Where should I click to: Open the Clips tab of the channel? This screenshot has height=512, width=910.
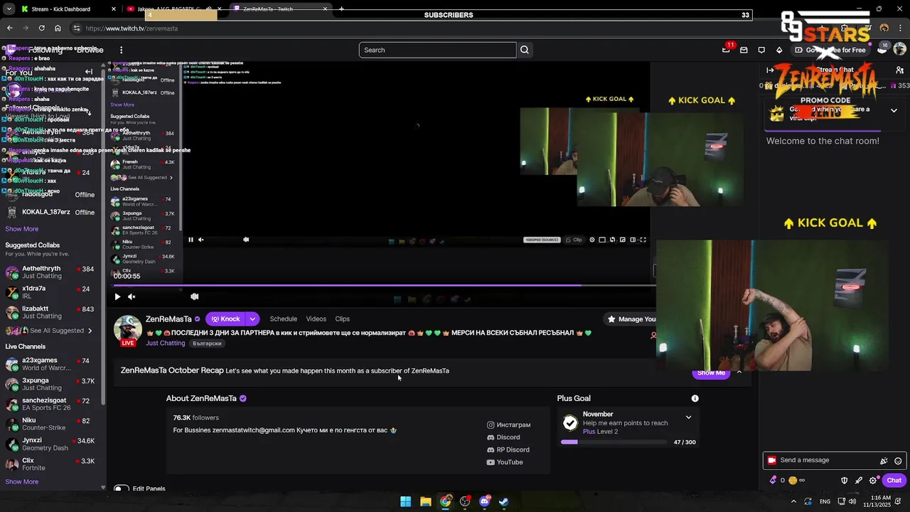(342, 319)
